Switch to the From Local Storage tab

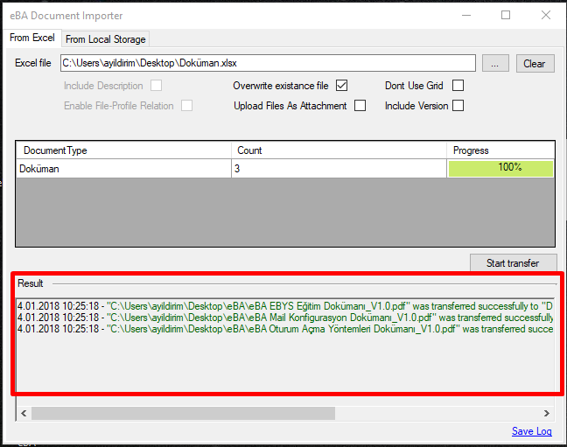pos(106,39)
